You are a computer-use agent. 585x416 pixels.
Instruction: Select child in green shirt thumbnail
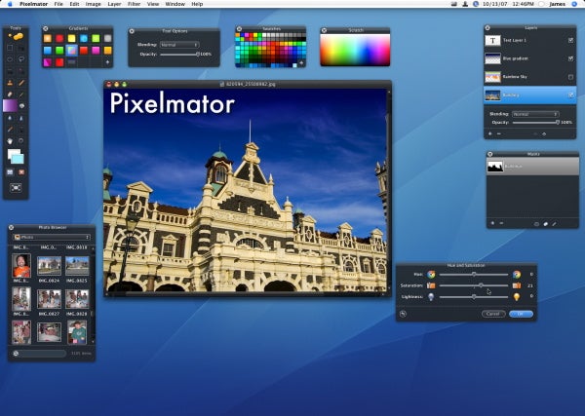pos(77,332)
